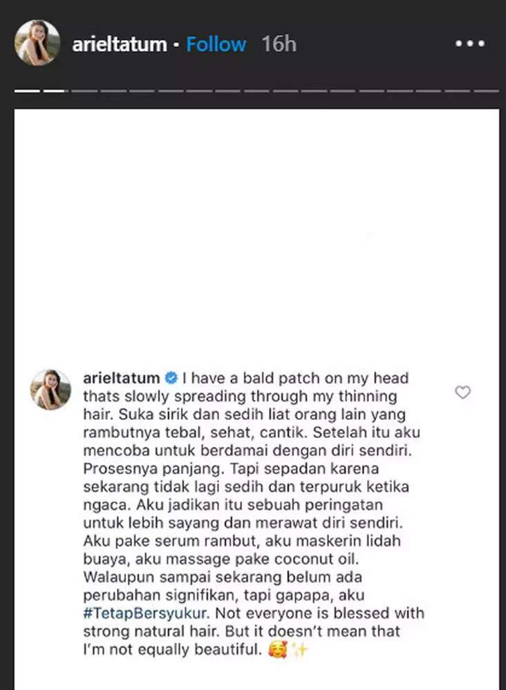Tap the profile picture beside the caption

pyautogui.click(x=50, y=390)
